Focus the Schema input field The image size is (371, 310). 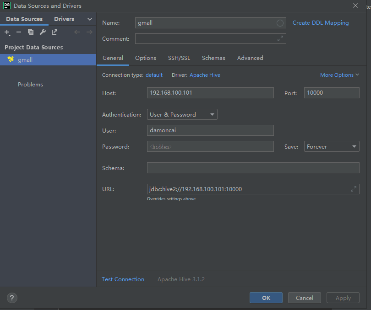click(253, 168)
